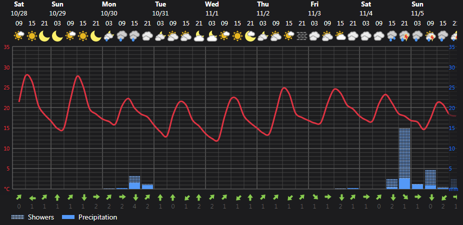
Task: Select the wind arrow under Monday 10/30 15:00
Action: point(135,197)
